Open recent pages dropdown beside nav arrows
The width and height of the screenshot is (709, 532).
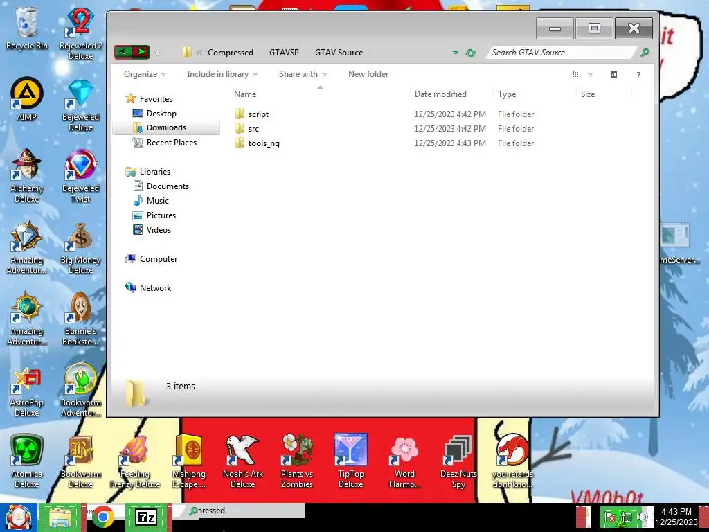(x=157, y=53)
